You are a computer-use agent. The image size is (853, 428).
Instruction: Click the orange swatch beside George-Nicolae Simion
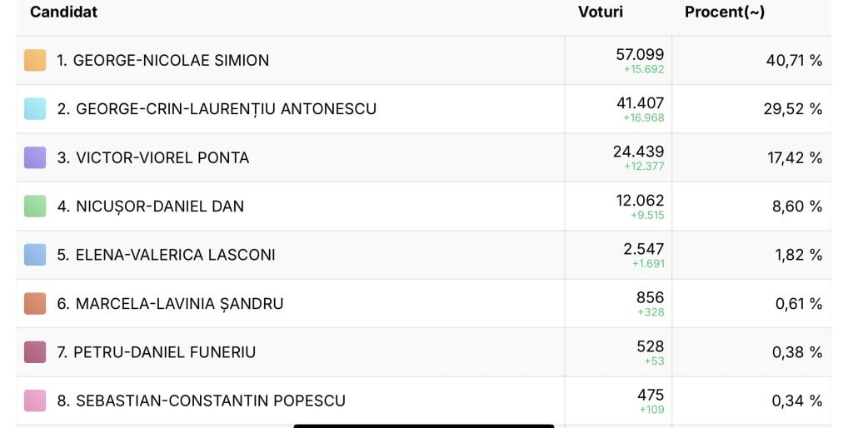tap(35, 60)
